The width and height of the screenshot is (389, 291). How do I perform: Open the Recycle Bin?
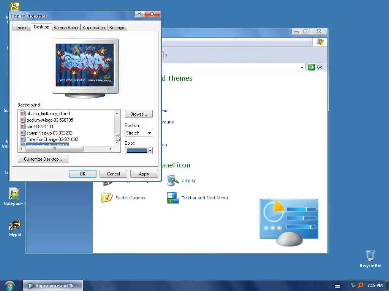click(370, 258)
